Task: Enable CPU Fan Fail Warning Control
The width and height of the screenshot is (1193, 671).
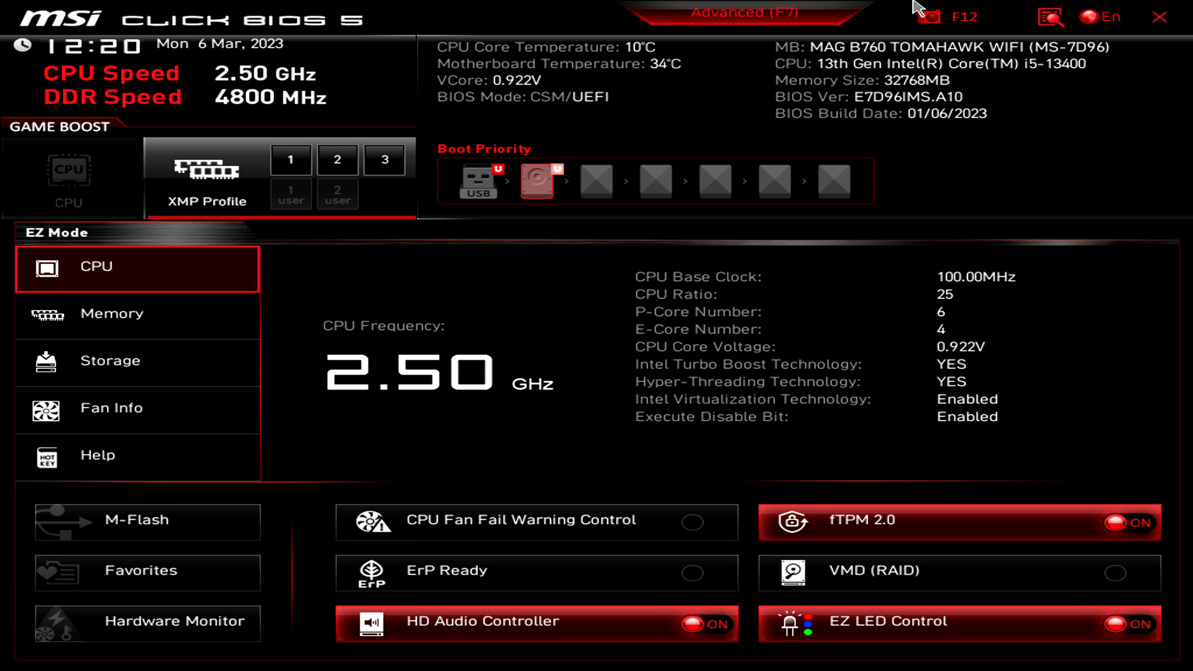Action: (692, 523)
